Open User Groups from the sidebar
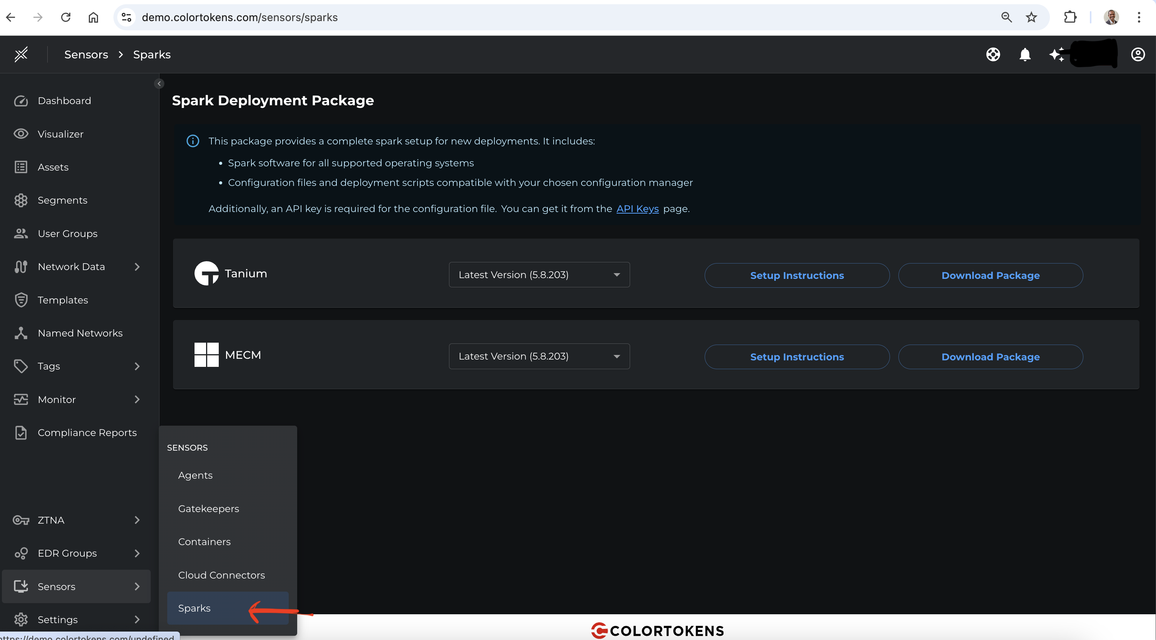The height and width of the screenshot is (640, 1156). pos(67,233)
